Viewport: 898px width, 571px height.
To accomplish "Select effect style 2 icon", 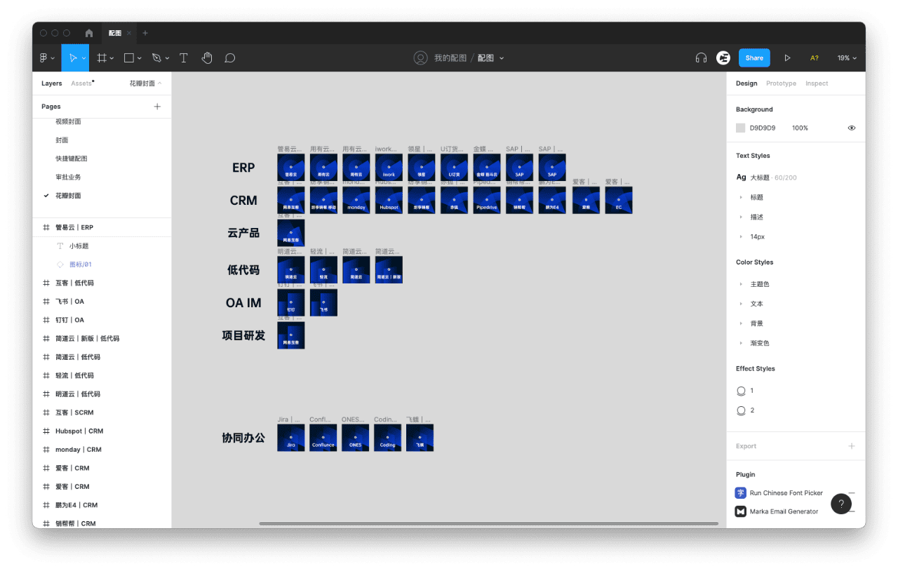I will (x=741, y=410).
